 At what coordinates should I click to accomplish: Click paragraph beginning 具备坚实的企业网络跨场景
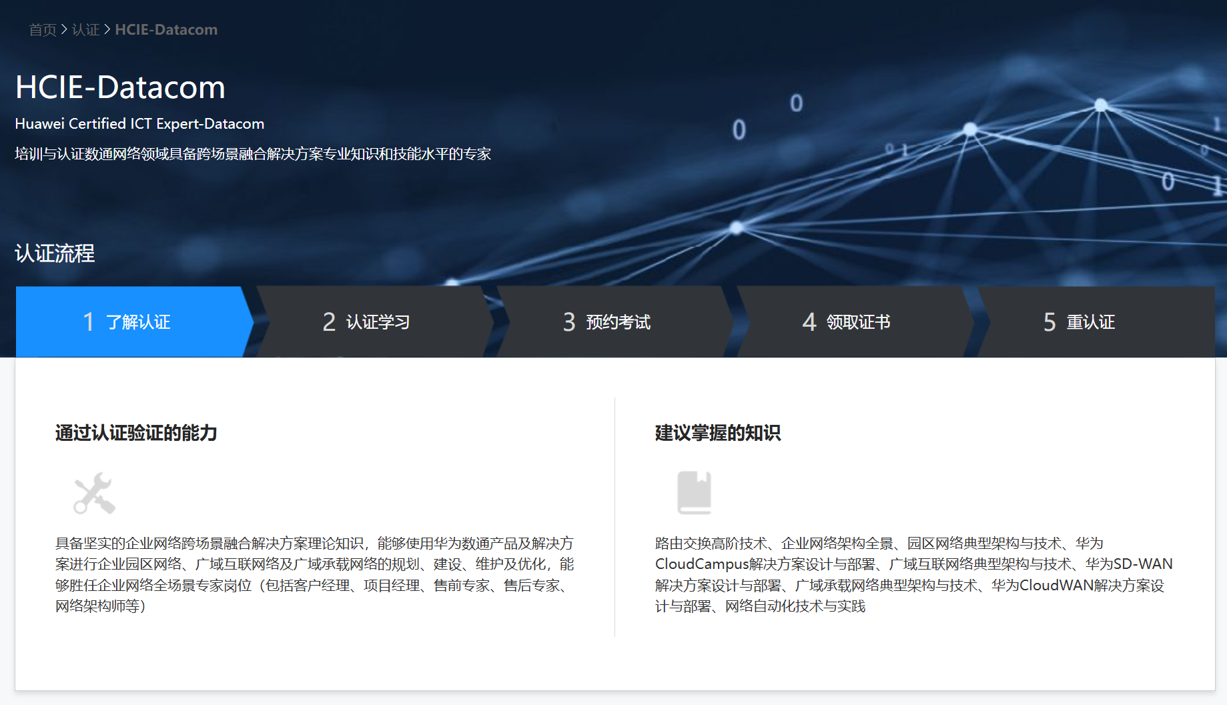315,574
